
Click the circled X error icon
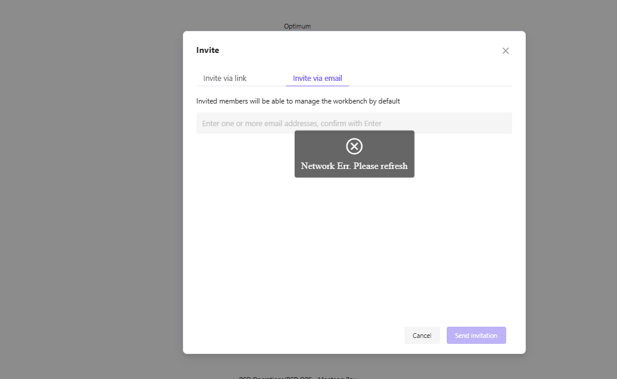point(354,146)
